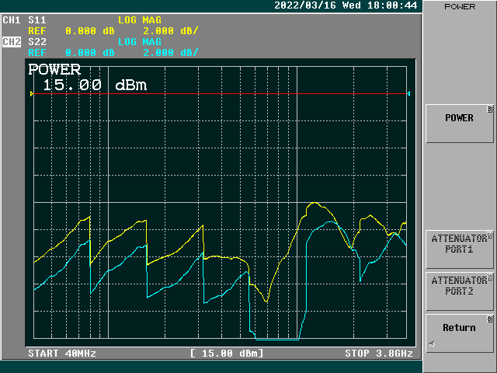Click the return arrow icon on Return key
Screen dimensions: 497x373
tap(432, 343)
